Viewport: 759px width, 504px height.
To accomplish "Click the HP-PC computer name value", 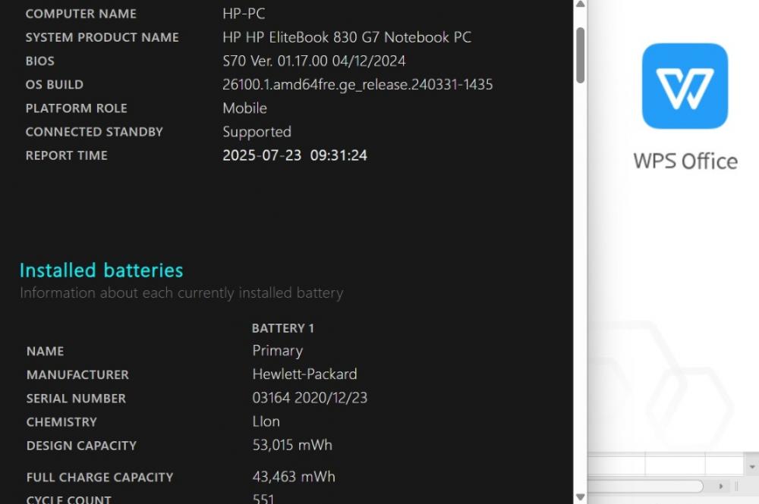I will click(x=244, y=14).
